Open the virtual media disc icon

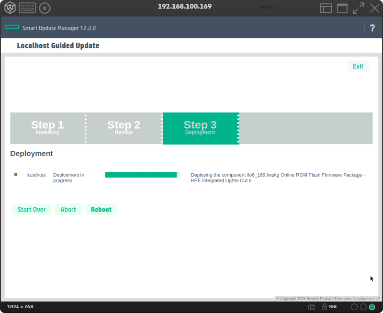[x=44, y=8]
